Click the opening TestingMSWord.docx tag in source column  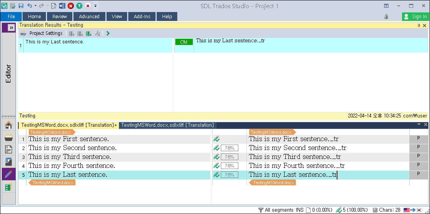[52, 132]
